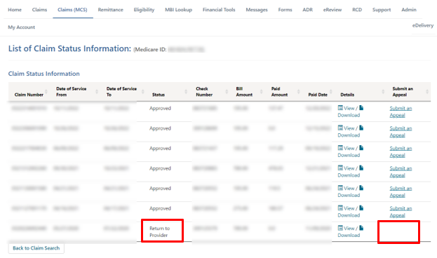Sort by the Paid Date column arrows
The width and height of the screenshot is (437, 258).
331,92
